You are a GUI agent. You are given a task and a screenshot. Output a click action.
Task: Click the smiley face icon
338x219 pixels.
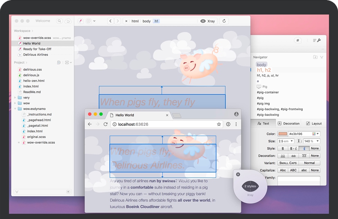tap(68, 21)
